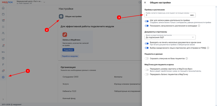This screenshot has height=106, width=217.
Task: Click the Запись в МедФлекс card title
Action: tap(71, 40)
